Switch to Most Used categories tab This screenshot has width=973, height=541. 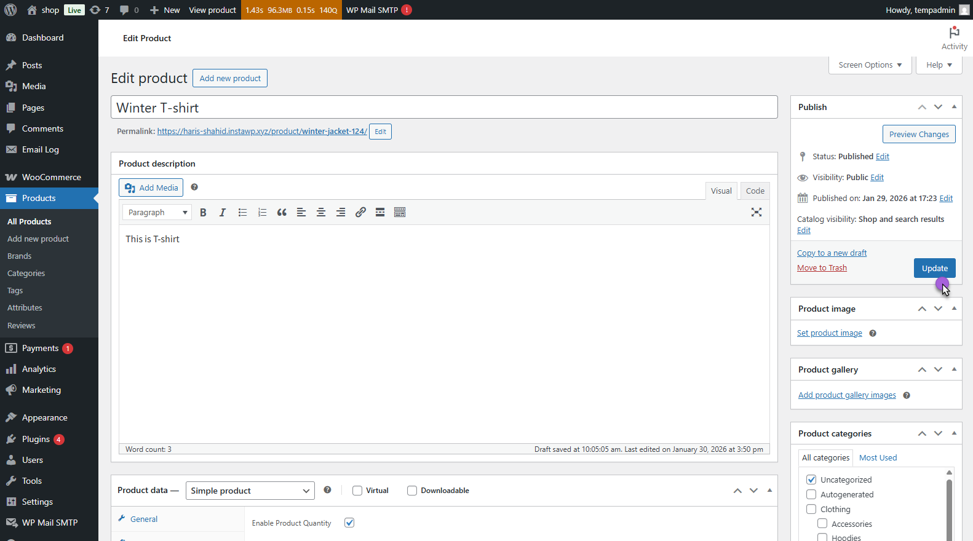coord(878,458)
